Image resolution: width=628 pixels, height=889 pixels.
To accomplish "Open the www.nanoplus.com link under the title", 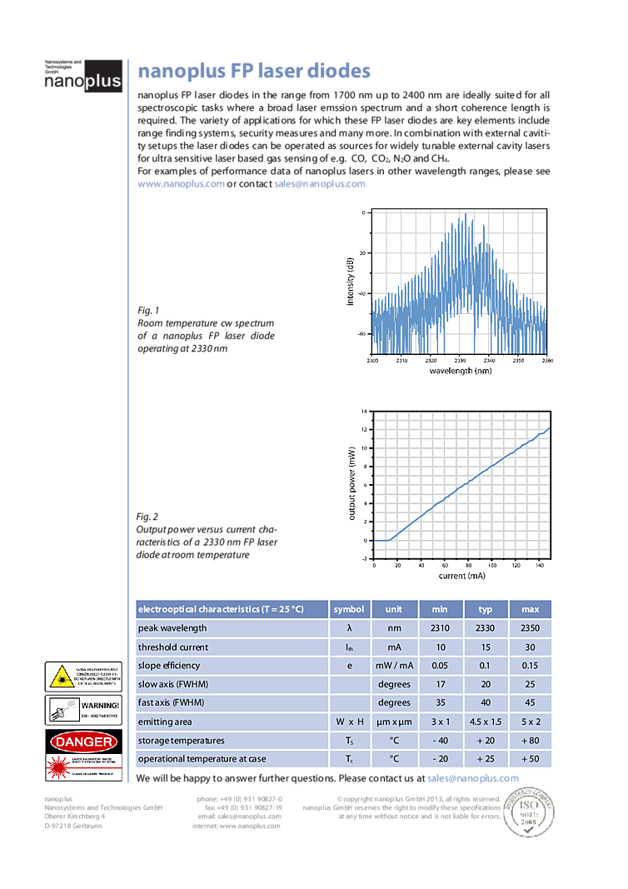I will tap(181, 185).
